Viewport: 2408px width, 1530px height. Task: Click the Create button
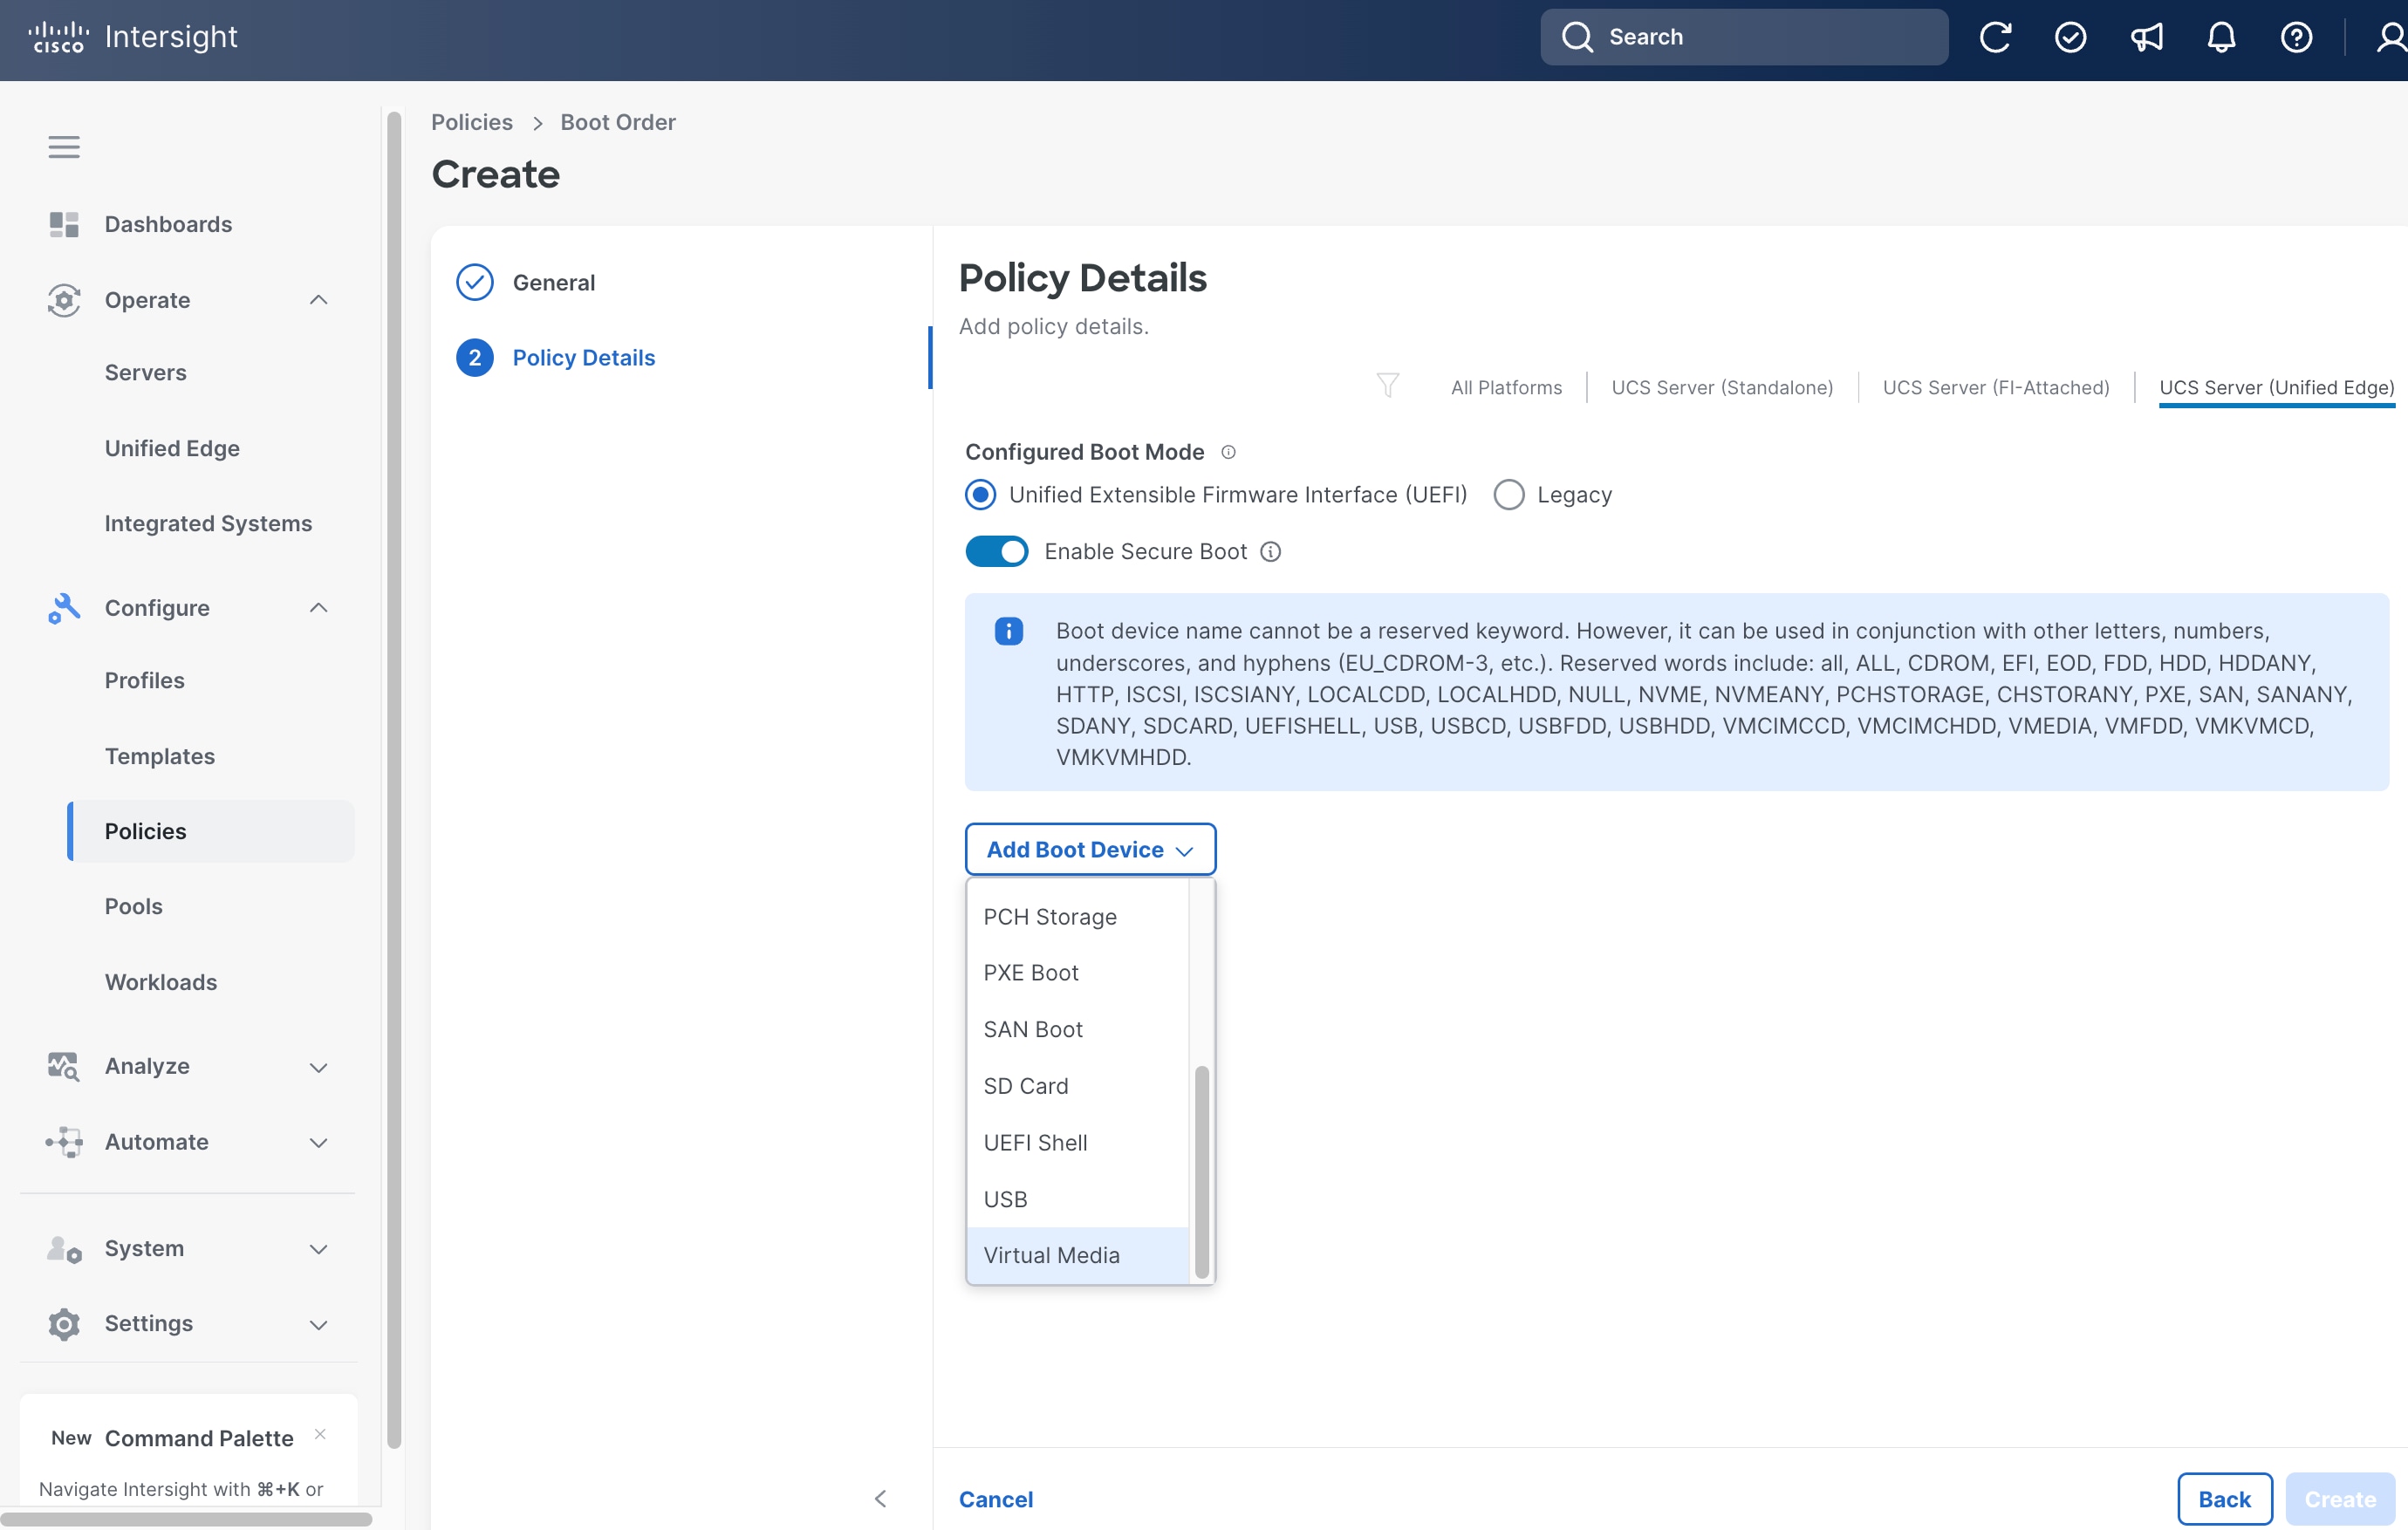pos(2339,1499)
